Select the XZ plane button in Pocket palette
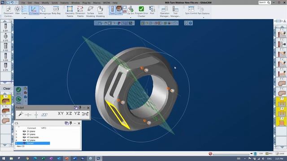 coord(69,114)
